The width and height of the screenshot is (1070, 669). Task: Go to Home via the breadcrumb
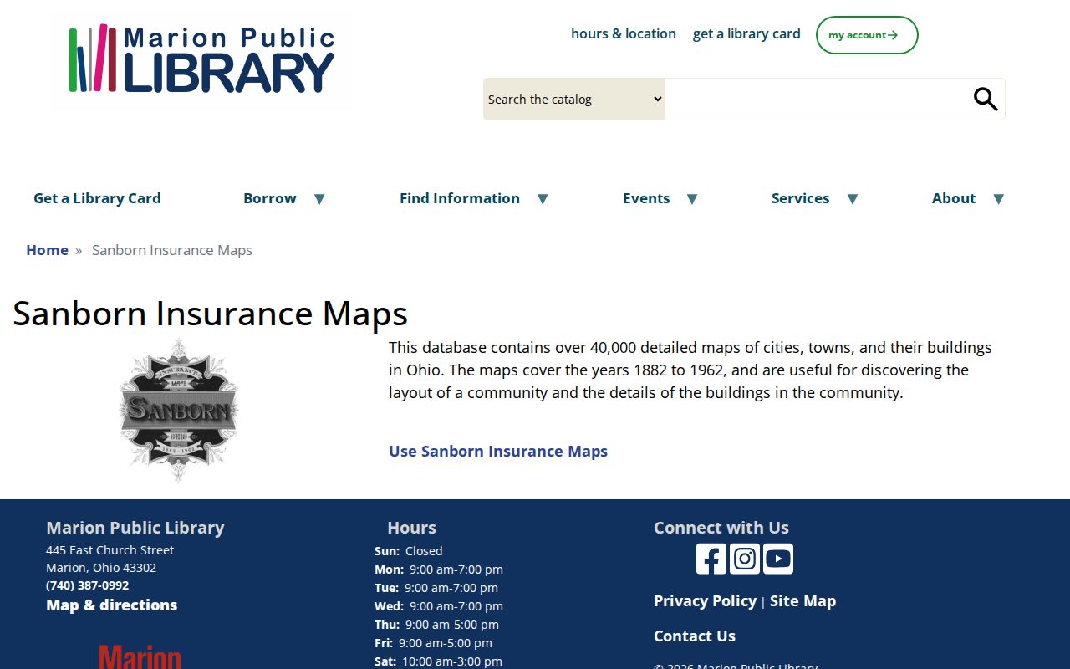[x=47, y=250]
